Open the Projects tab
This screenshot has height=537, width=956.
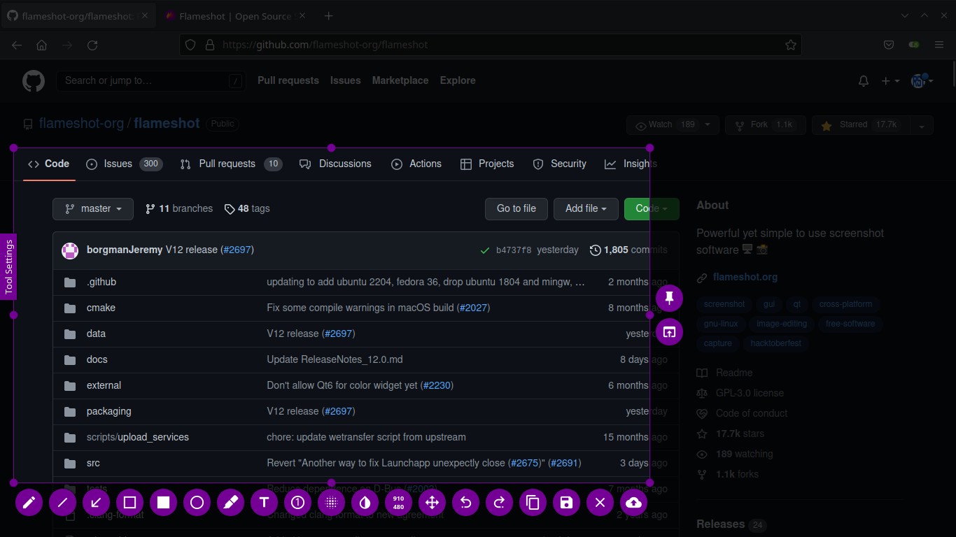(487, 164)
